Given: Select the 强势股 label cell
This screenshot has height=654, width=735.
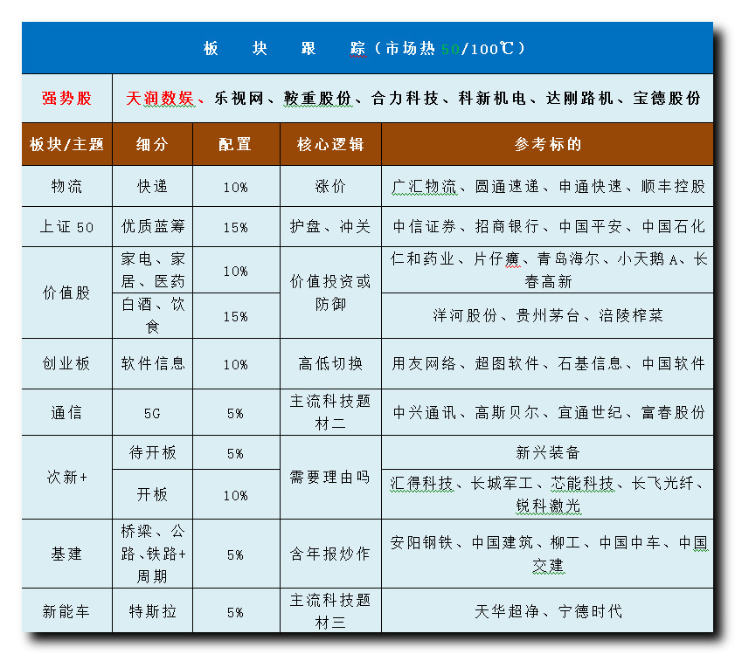Looking at the screenshot, I should click(x=66, y=99).
